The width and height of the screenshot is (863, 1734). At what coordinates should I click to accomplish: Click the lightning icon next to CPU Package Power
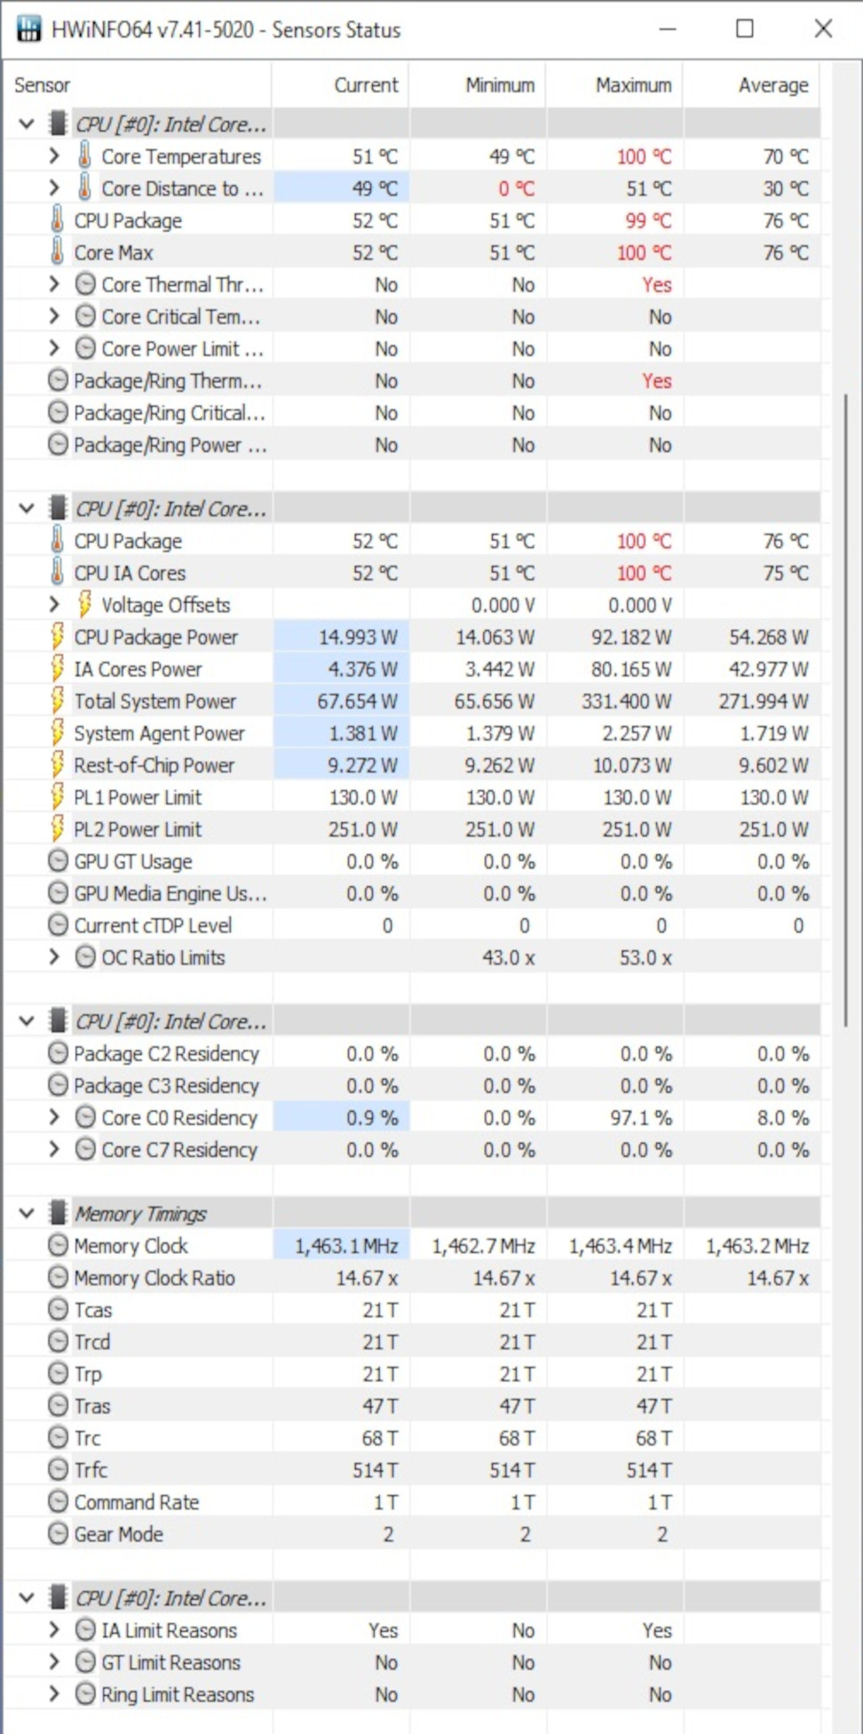[x=57, y=637]
